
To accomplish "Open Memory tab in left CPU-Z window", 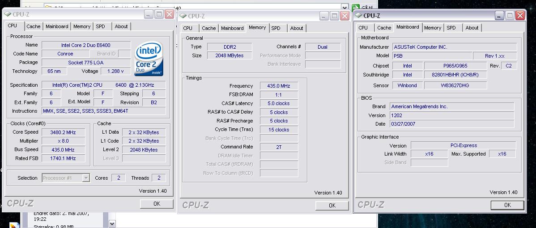I will pyautogui.click(x=82, y=26).
